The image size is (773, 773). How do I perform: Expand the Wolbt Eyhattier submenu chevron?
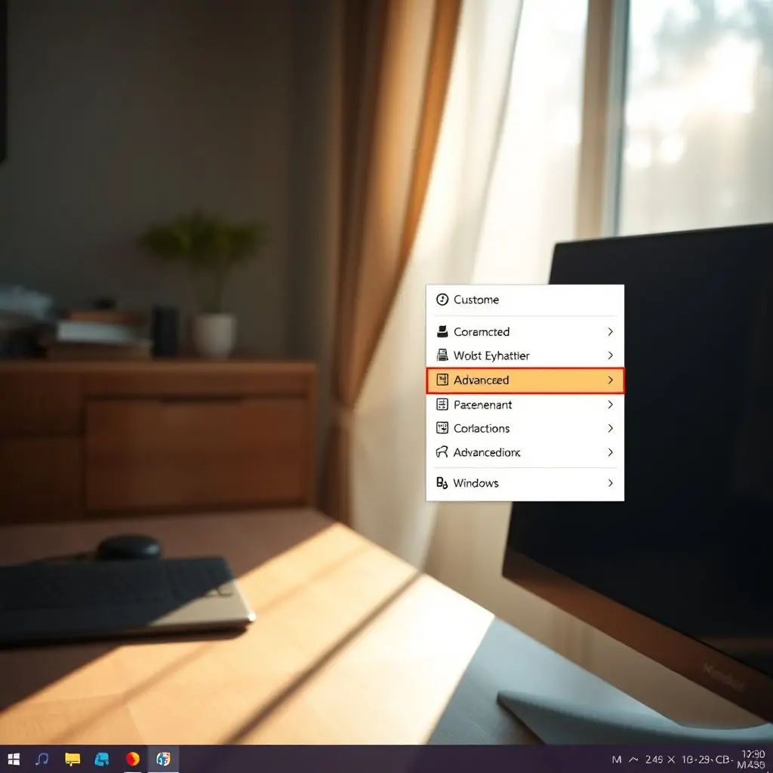click(610, 356)
